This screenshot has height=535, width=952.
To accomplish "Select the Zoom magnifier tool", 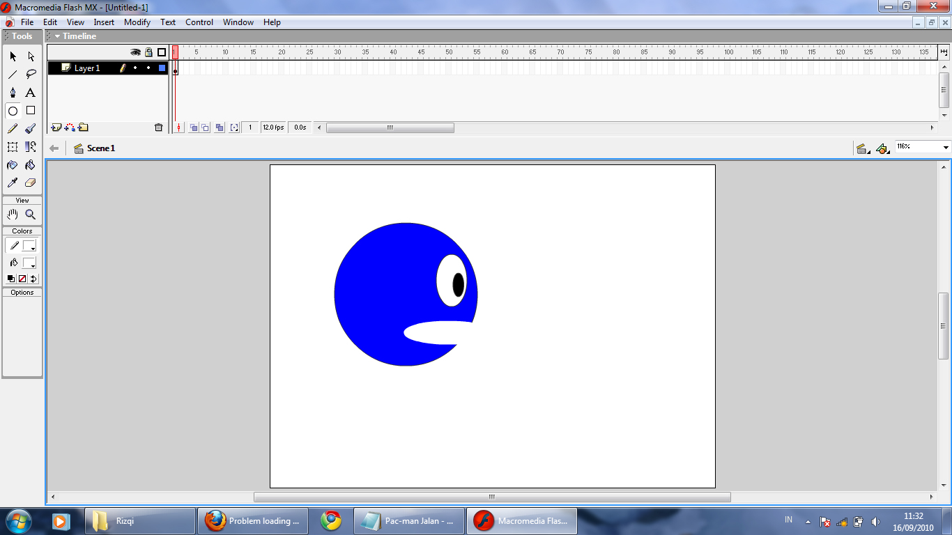I will pyautogui.click(x=31, y=215).
